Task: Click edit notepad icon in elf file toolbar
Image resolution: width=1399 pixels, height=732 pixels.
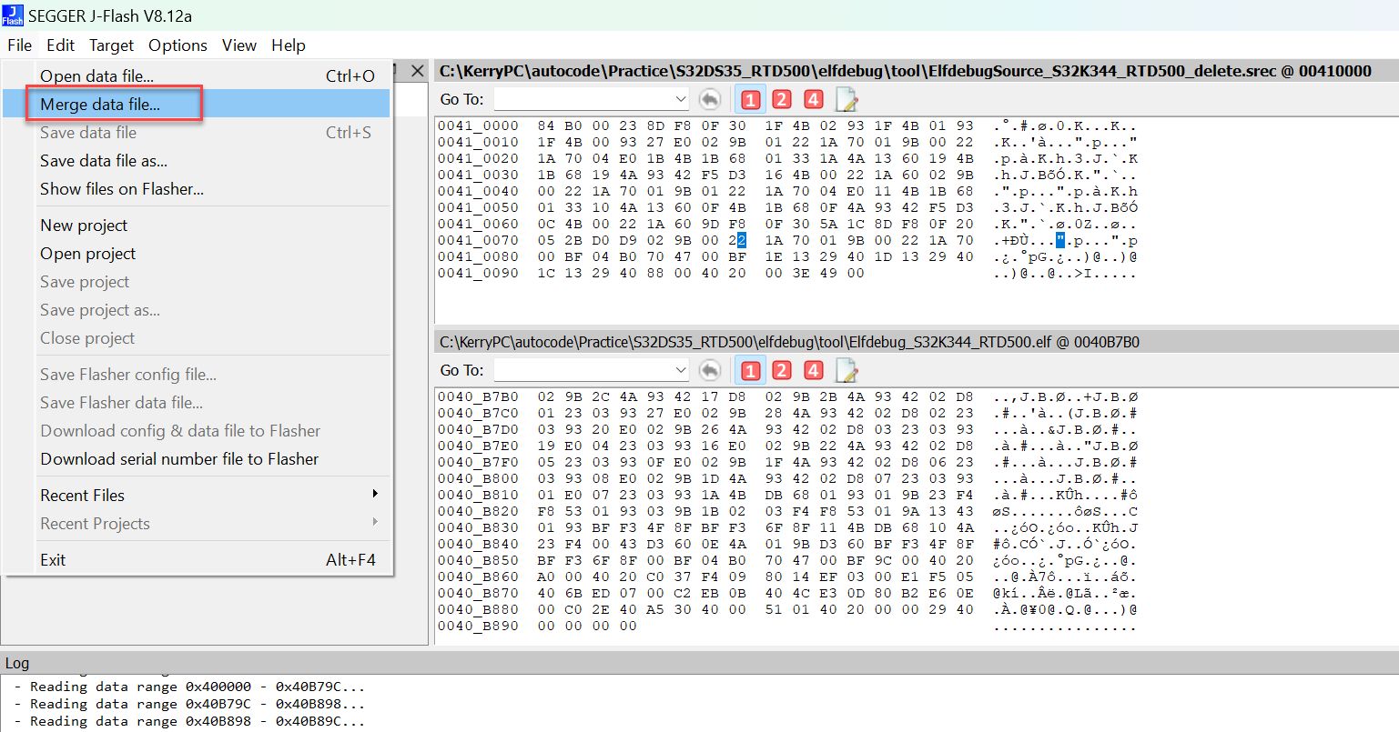Action: (846, 370)
